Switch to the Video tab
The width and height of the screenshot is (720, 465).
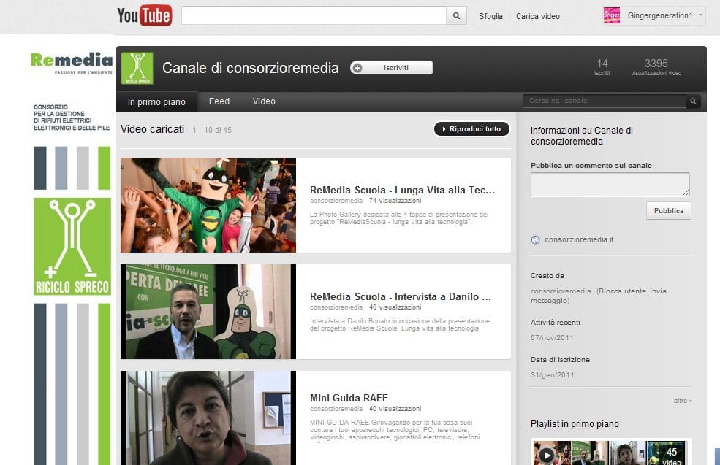264,101
